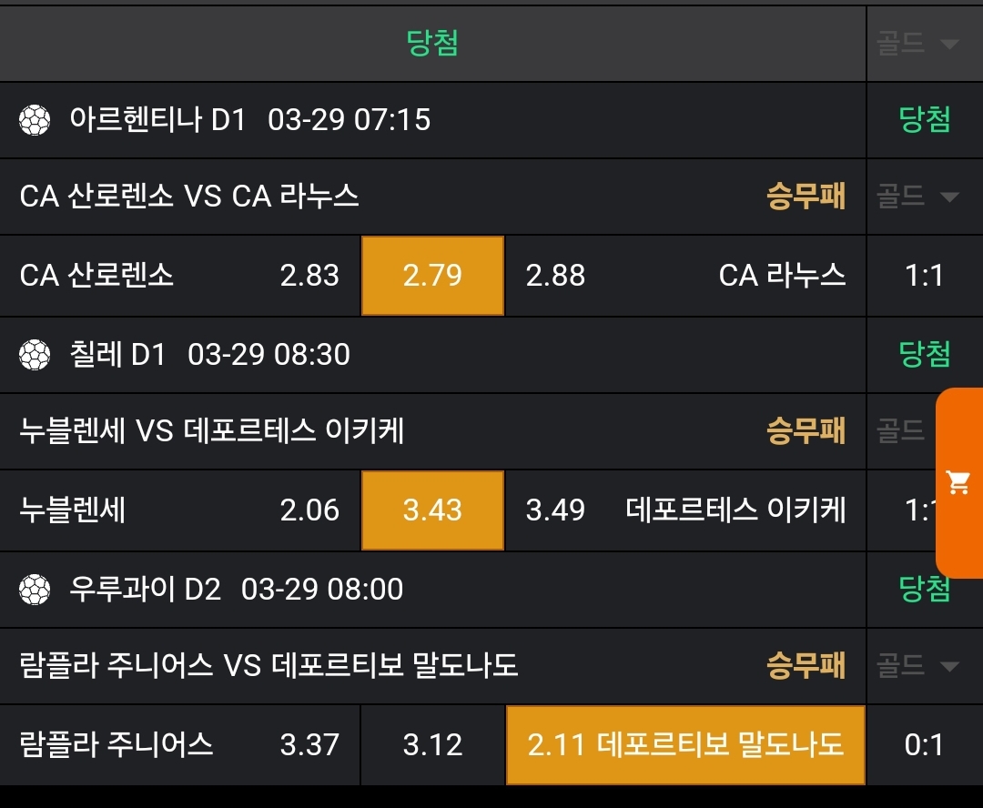This screenshot has height=808, width=983.
Task: Click the 승무패 label for 누블렌세 match
Action: [806, 430]
